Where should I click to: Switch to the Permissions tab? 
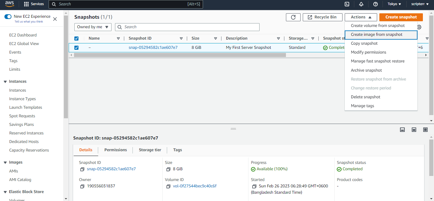116,150
